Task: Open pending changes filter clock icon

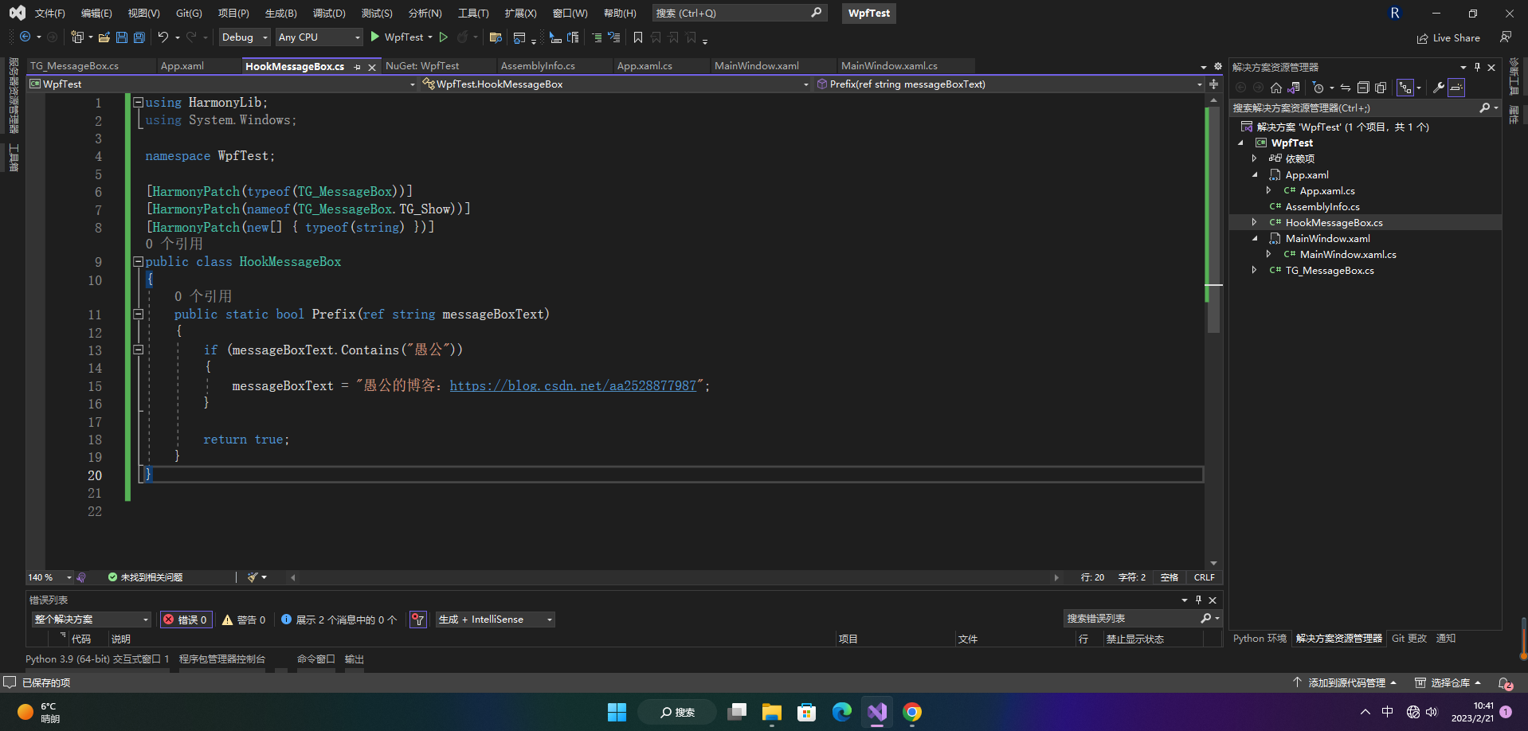Action: (1318, 88)
